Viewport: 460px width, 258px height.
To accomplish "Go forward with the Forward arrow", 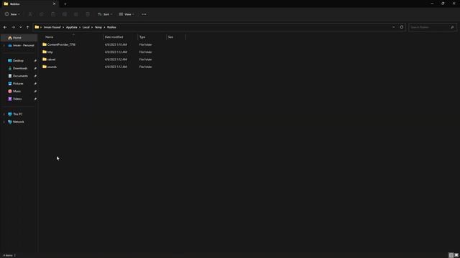I will click(13, 27).
